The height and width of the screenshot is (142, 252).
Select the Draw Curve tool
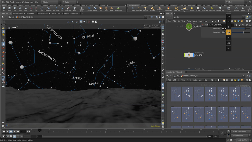(x=56, y=9)
